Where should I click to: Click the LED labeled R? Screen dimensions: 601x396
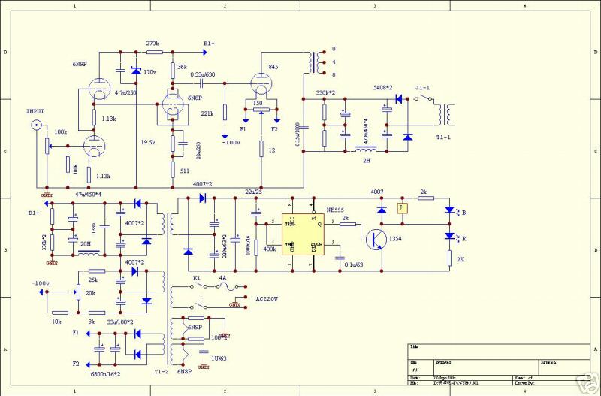450,236
